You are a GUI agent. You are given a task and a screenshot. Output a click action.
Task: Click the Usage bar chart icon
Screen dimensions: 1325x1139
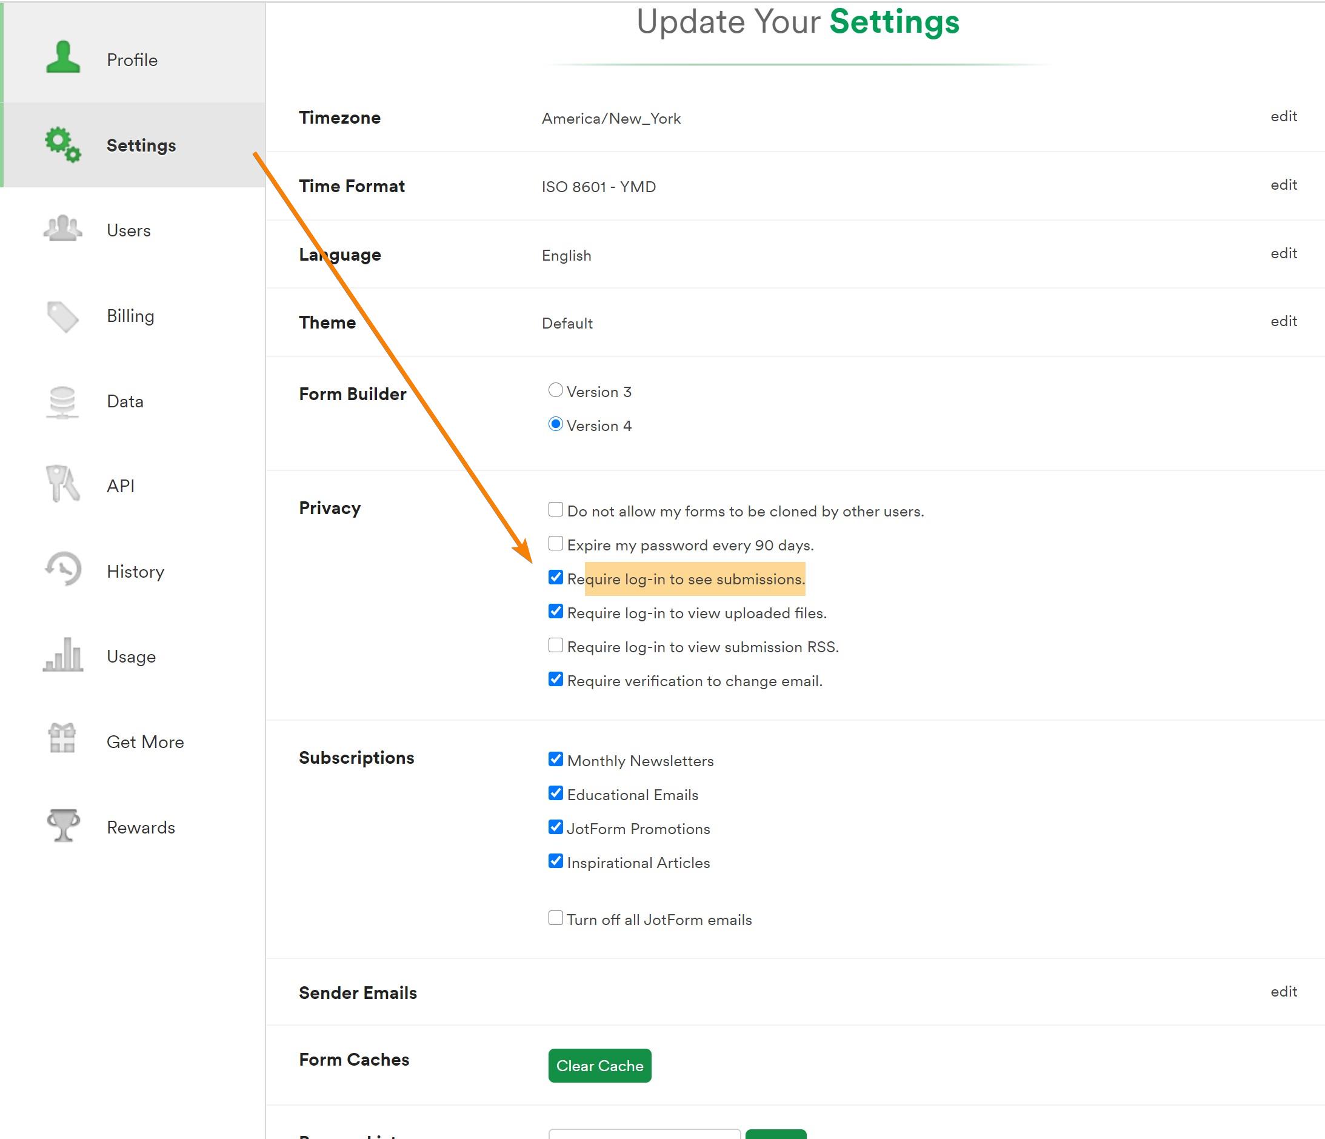pos(62,655)
